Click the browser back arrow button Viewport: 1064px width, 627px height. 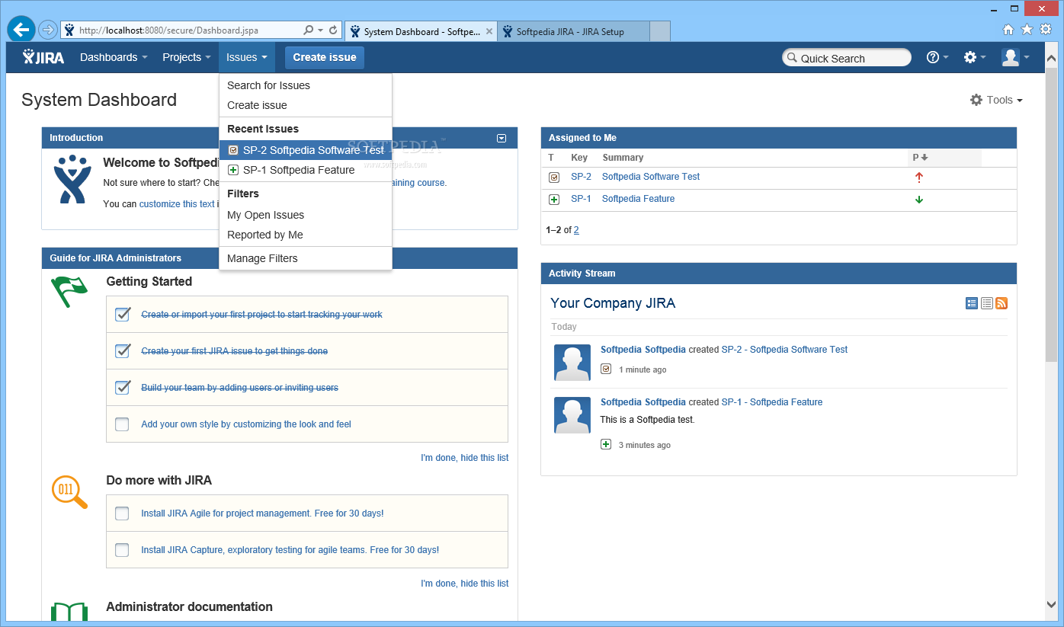pos(21,30)
